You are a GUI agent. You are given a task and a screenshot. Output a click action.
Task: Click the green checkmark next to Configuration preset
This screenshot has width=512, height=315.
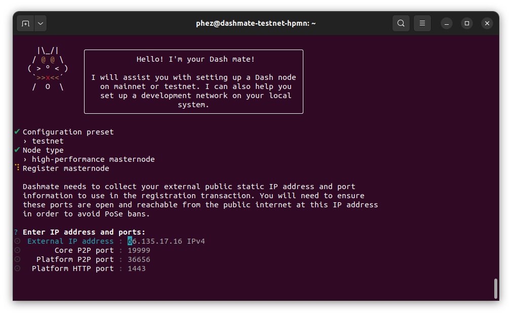(x=17, y=131)
